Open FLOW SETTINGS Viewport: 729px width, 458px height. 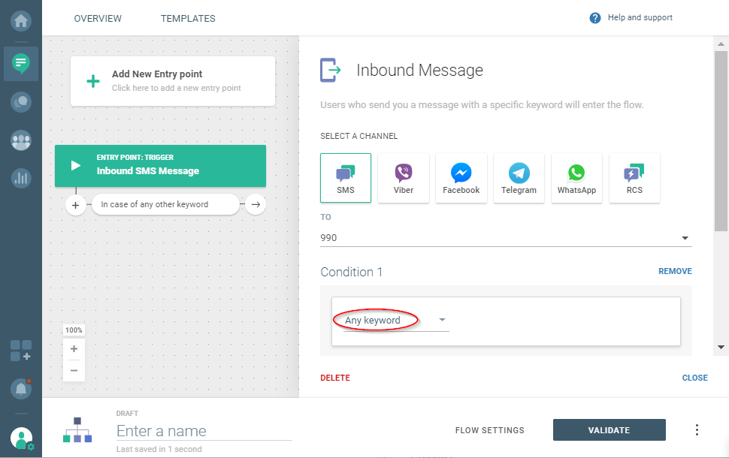click(x=489, y=430)
